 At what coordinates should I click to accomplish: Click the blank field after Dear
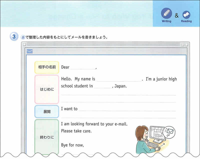point(83,67)
